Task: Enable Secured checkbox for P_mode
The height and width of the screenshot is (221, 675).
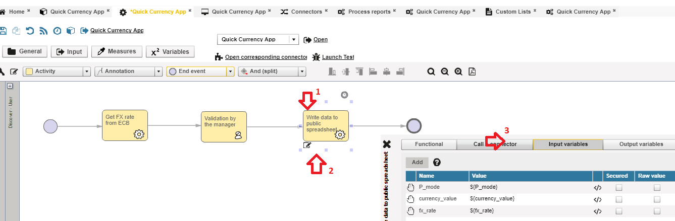Action: (x=618, y=187)
